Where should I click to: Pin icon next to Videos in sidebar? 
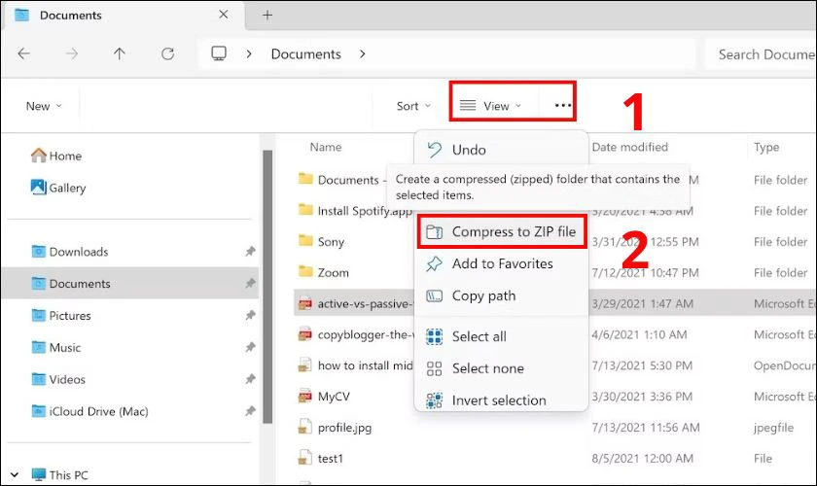click(251, 379)
